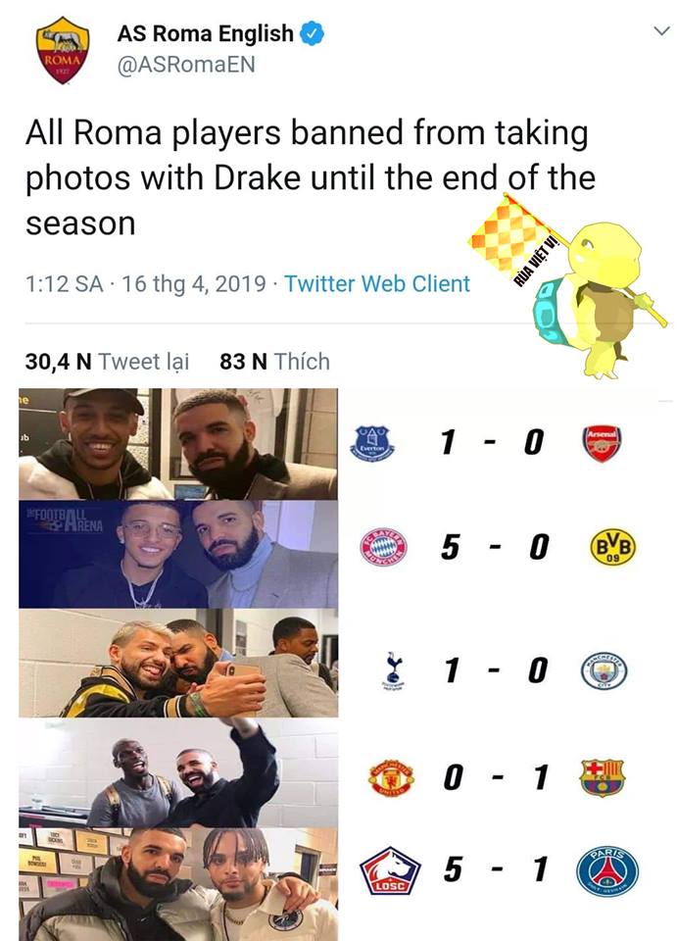Click the Paris Saint-Germain crest
Screen dimensions: 677x941
point(606,871)
